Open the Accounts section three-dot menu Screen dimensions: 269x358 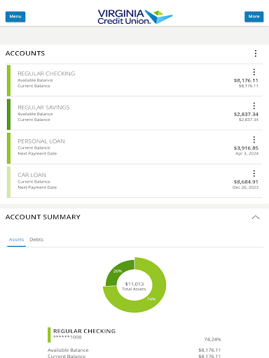click(256, 53)
